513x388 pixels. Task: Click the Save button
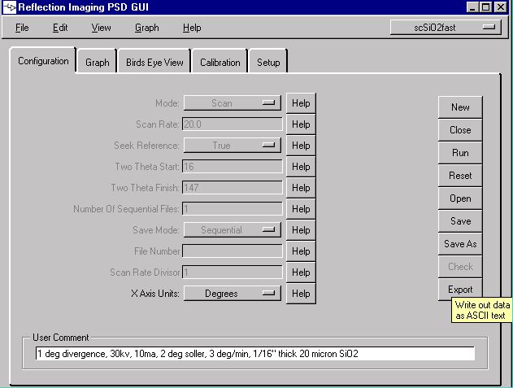click(460, 221)
